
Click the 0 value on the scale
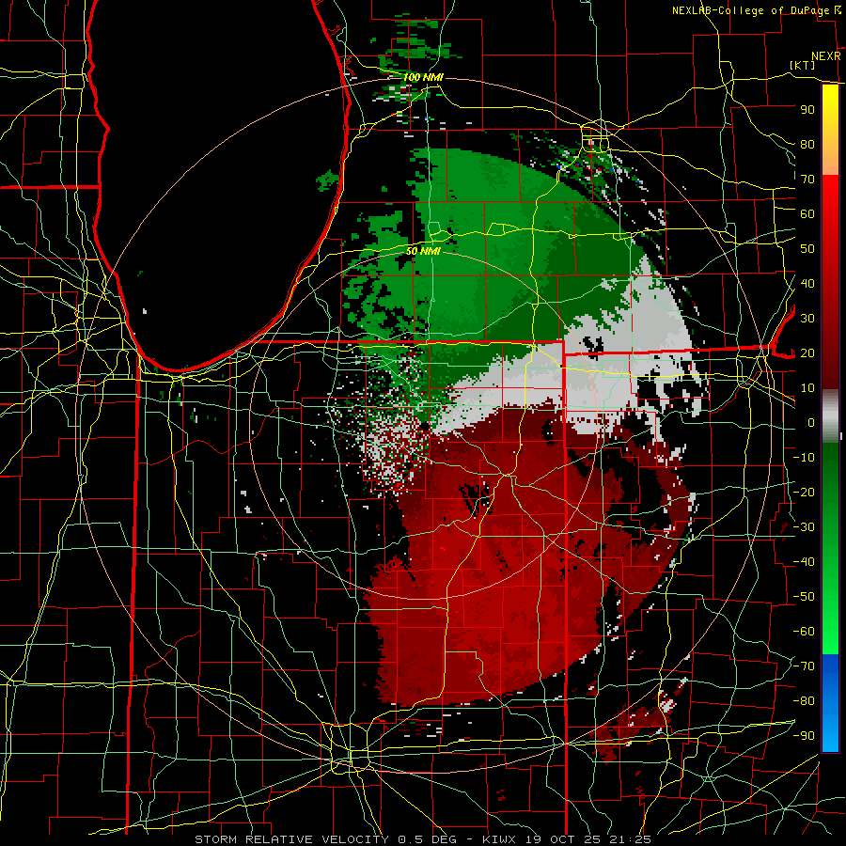coord(810,422)
